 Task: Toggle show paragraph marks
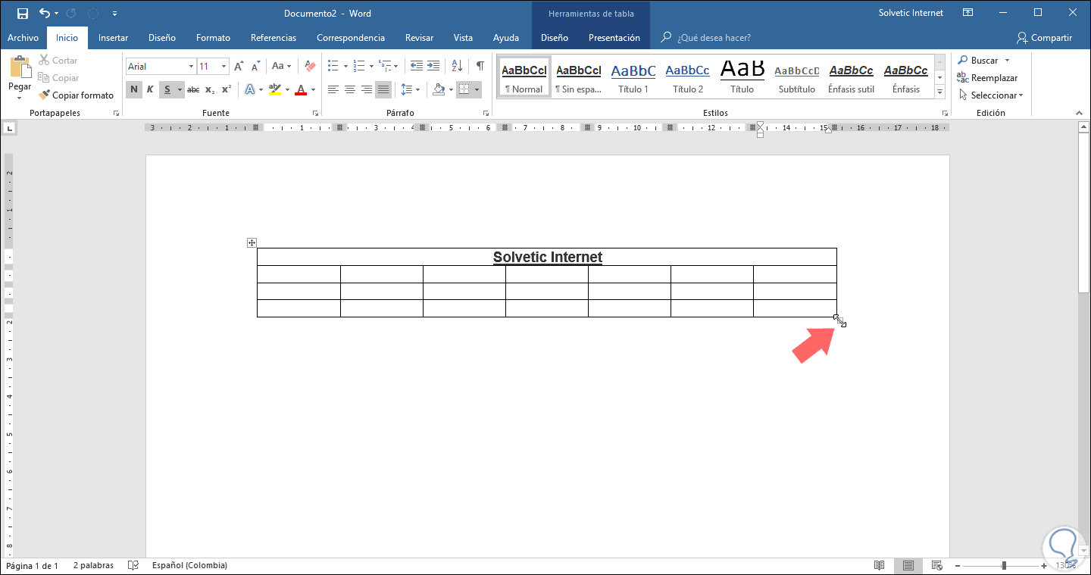(x=480, y=67)
